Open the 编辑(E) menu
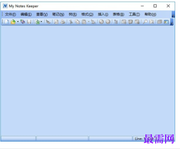Viewport: 180px width, 149px height. (x=26, y=15)
